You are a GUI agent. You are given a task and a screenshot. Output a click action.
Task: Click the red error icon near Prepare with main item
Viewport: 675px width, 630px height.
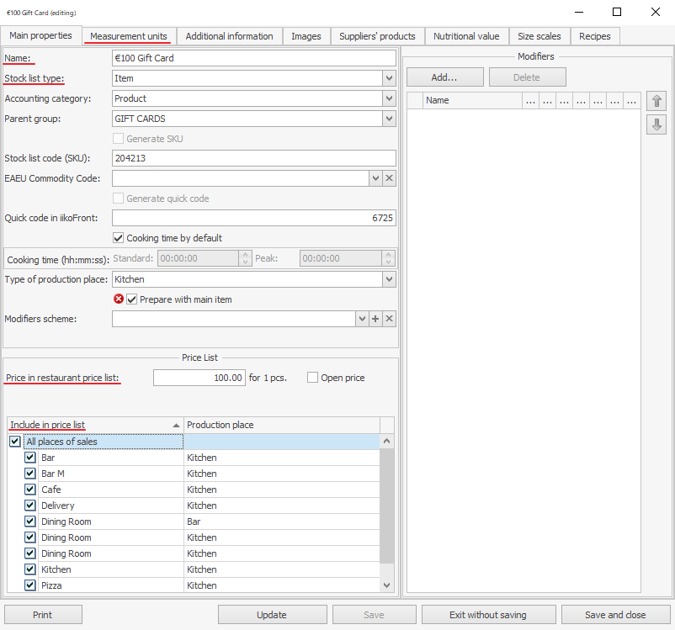[119, 299]
